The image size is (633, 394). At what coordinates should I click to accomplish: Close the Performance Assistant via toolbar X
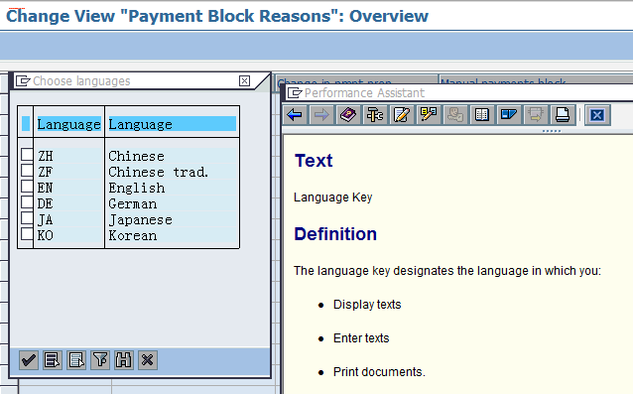[x=597, y=115]
